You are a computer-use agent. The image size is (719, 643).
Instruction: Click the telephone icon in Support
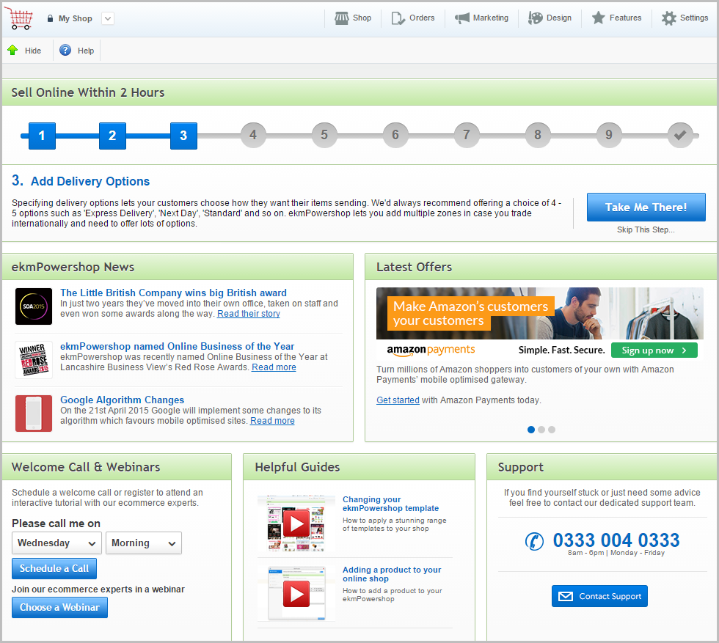coord(534,541)
